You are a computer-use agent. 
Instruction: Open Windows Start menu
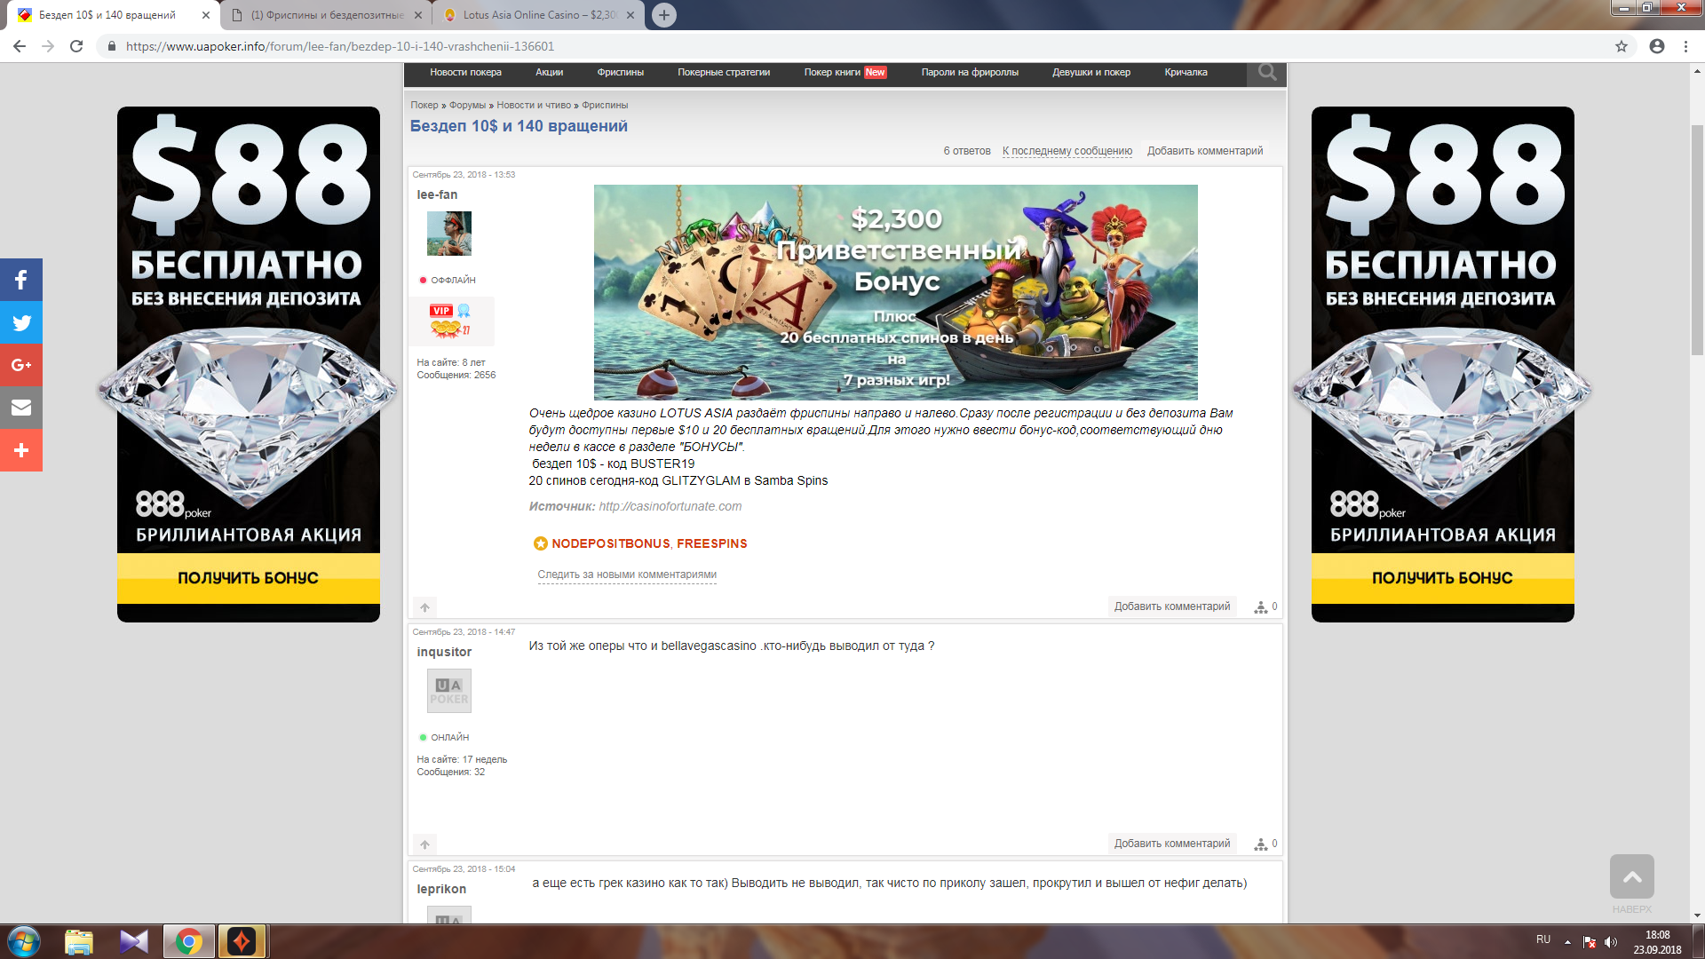tap(24, 941)
